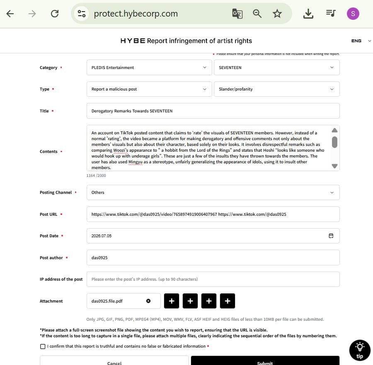Click the last black plus attachment button
373x365 pixels.
click(x=228, y=301)
